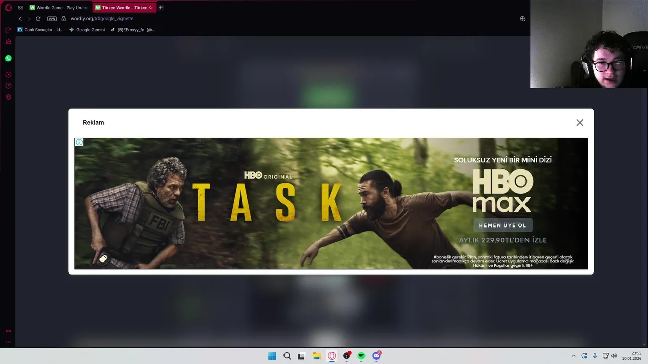The width and height of the screenshot is (648, 364).
Task: Expand the hidden system tray icons
Action: 573,356
